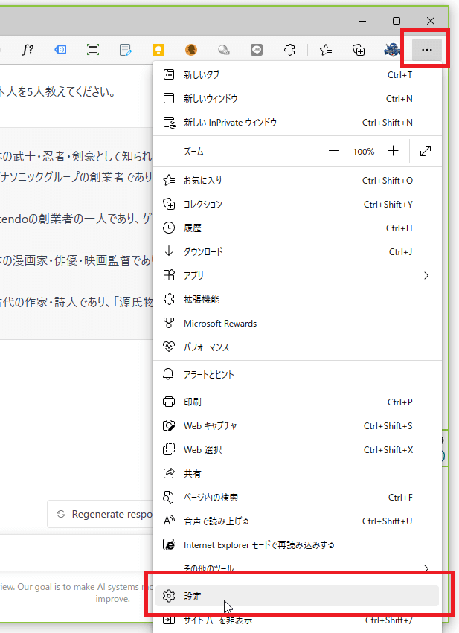Decrease zoom with the minus button

click(x=334, y=151)
